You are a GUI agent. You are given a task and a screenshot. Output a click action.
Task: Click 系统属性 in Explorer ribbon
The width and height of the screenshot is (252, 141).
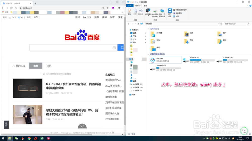coord(177,13)
